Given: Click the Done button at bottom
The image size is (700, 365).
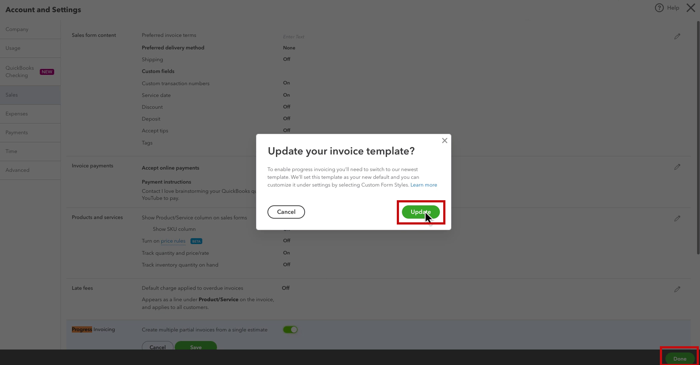Looking at the screenshot, I should (x=680, y=359).
